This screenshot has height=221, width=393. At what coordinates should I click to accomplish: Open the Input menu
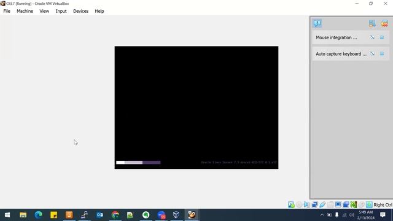[x=61, y=11]
